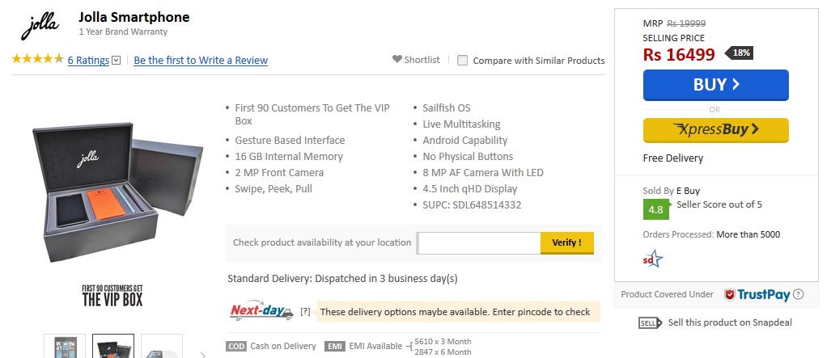
Task: Click the Shortlist heart icon
Action: tap(397, 59)
